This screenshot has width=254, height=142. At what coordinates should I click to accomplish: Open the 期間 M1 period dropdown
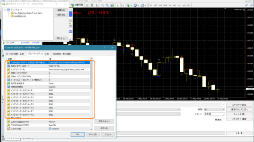click(x=214, y=109)
